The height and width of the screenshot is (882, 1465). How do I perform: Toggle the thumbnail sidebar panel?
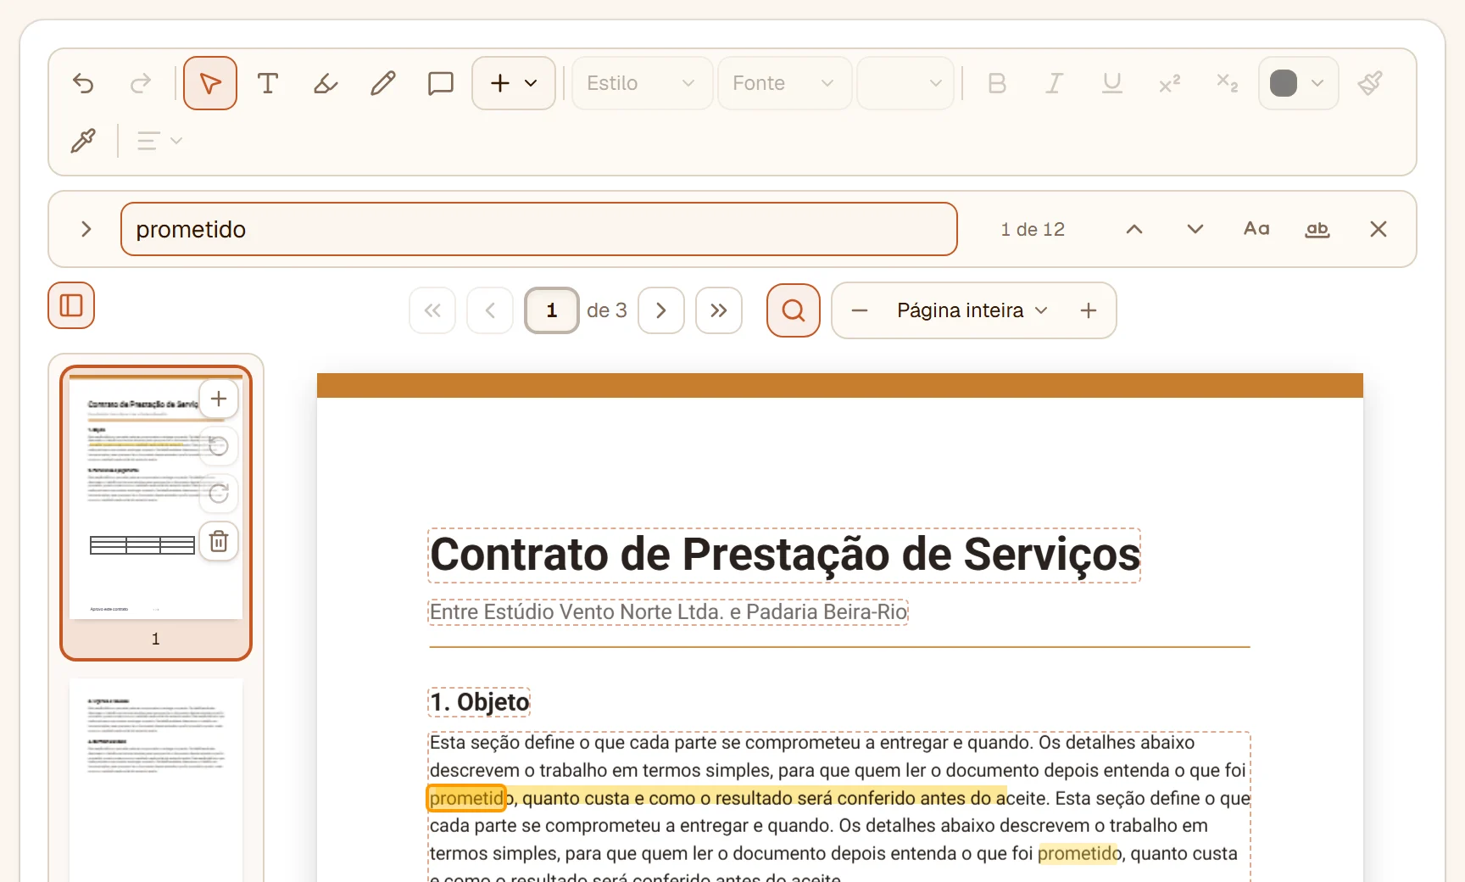point(71,305)
